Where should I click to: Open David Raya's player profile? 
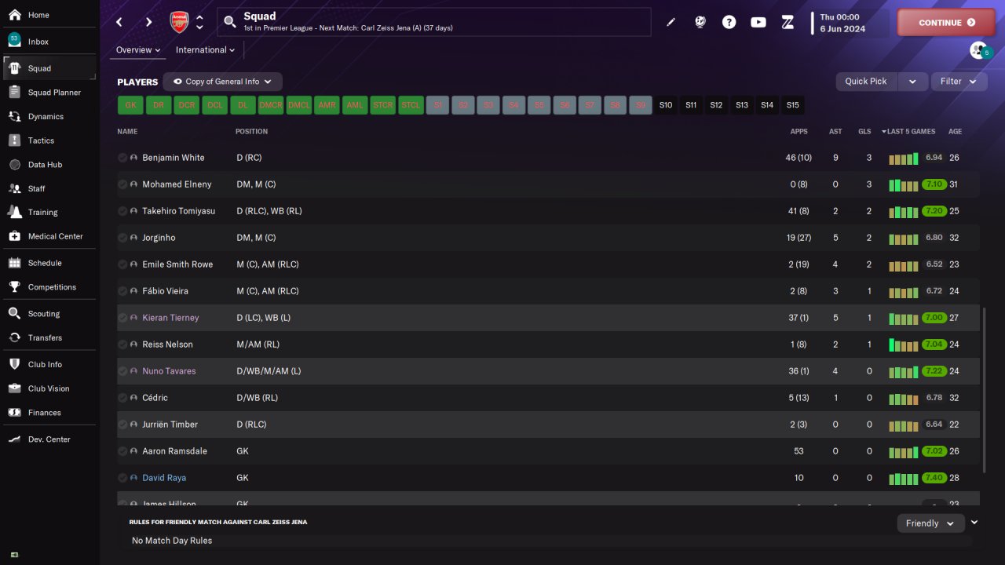pos(164,478)
